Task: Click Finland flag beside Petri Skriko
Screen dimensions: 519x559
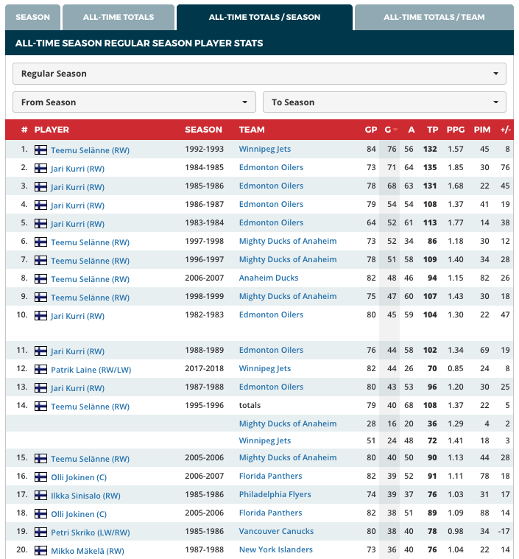Action: pos(40,532)
